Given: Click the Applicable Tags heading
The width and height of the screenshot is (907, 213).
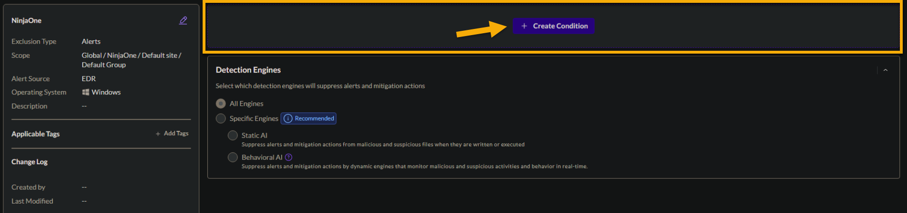Looking at the screenshot, I should [x=36, y=134].
